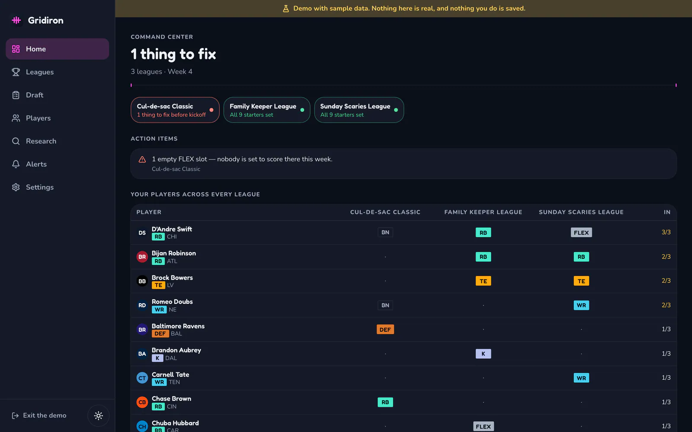Click the Settings gear icon
The width and height of the screenshot is (692, 432).
[x=16, y=187]
